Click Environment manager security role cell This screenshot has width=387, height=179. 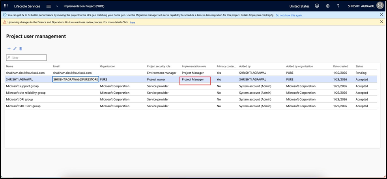coord(162,73)
